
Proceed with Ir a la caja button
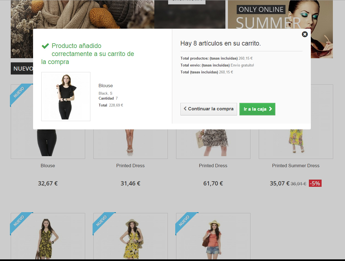pyautogui.click(x=257, y=109)
